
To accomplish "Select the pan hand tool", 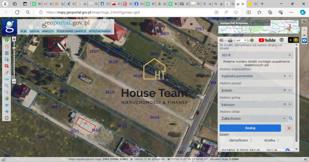I will pyautogui.click(x=7, y=46).
